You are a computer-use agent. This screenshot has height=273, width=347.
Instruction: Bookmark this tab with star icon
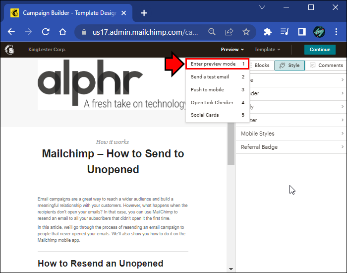246,32
